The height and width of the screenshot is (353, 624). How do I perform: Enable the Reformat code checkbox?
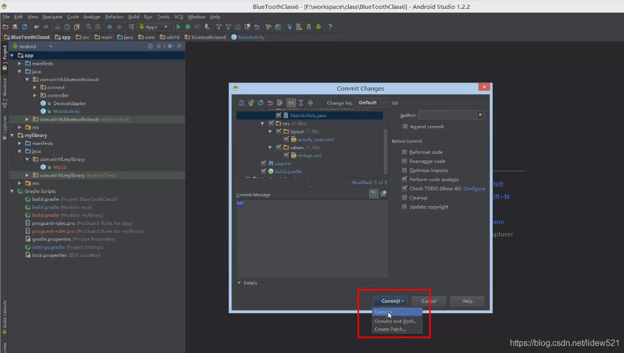pyautogui.click(x=405, y=152)
